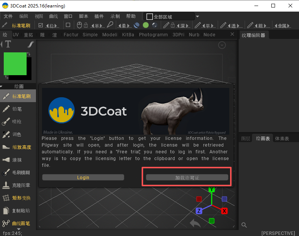299x236 pixels.
Task: Click the green foreground color swatch
Action: [15, 64]
